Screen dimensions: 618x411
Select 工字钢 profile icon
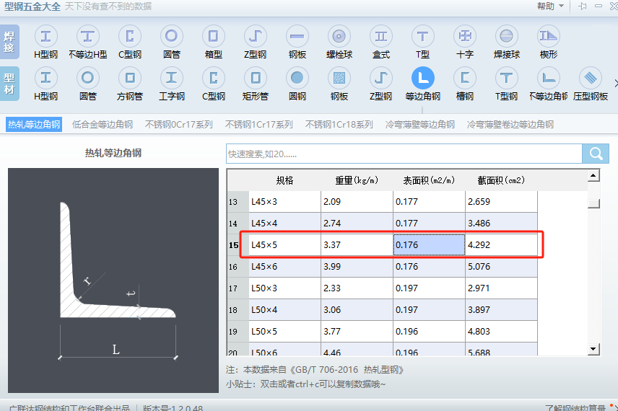(x=171, y=78)
